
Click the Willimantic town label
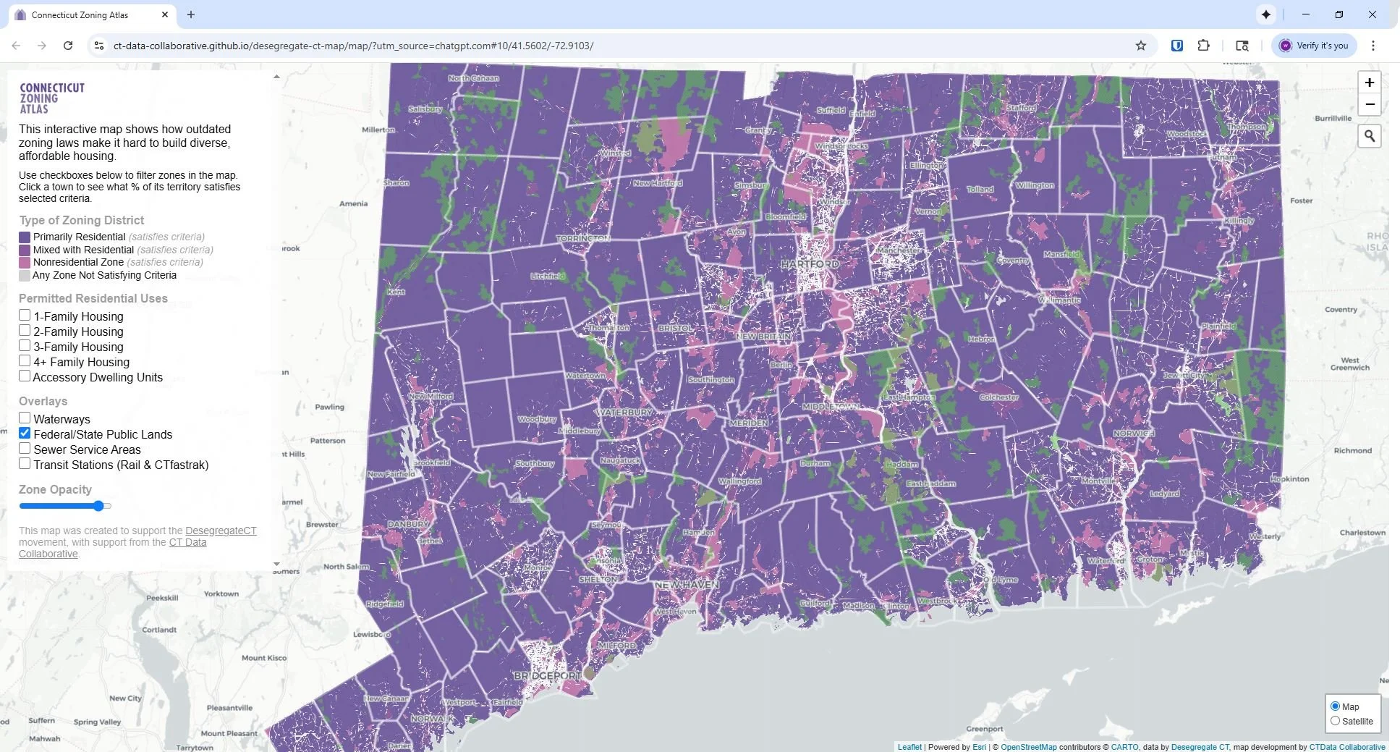(x=1059, y=300)
